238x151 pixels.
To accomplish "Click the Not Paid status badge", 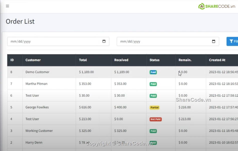I will click(x=155, y=119).
